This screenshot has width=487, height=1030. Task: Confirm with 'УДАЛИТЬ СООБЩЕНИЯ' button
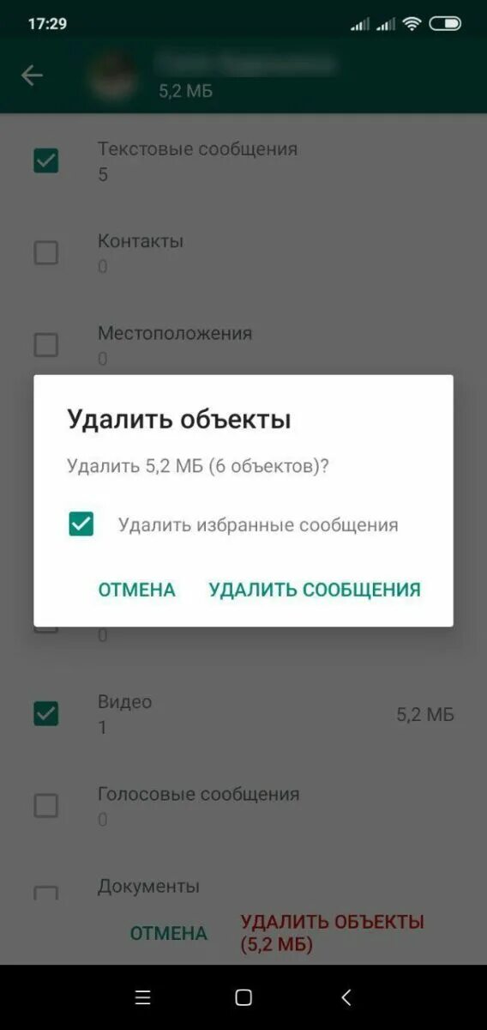[315, 590]
